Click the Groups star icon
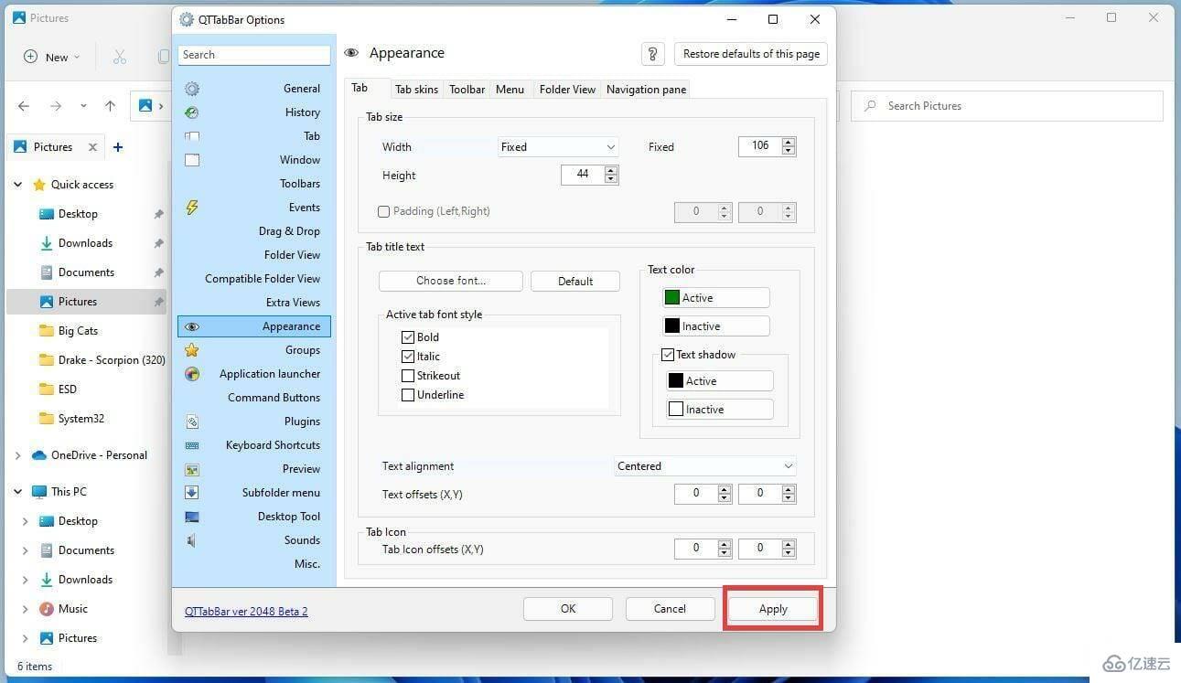The width and height of the screenshot is (1181, 683). 192,350
